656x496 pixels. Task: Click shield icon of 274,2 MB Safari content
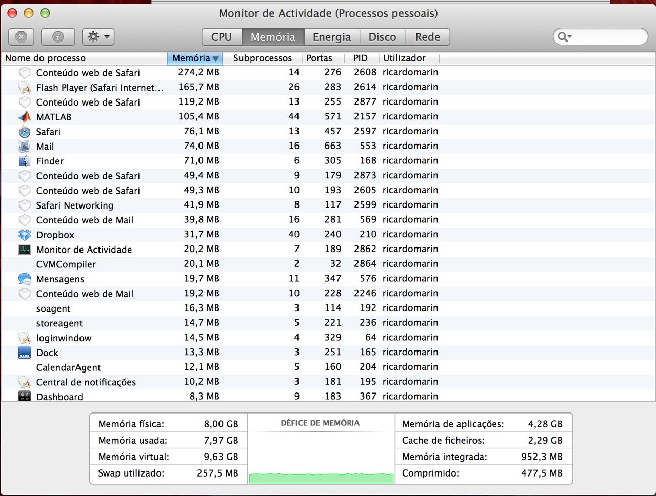tap(25, 73)
